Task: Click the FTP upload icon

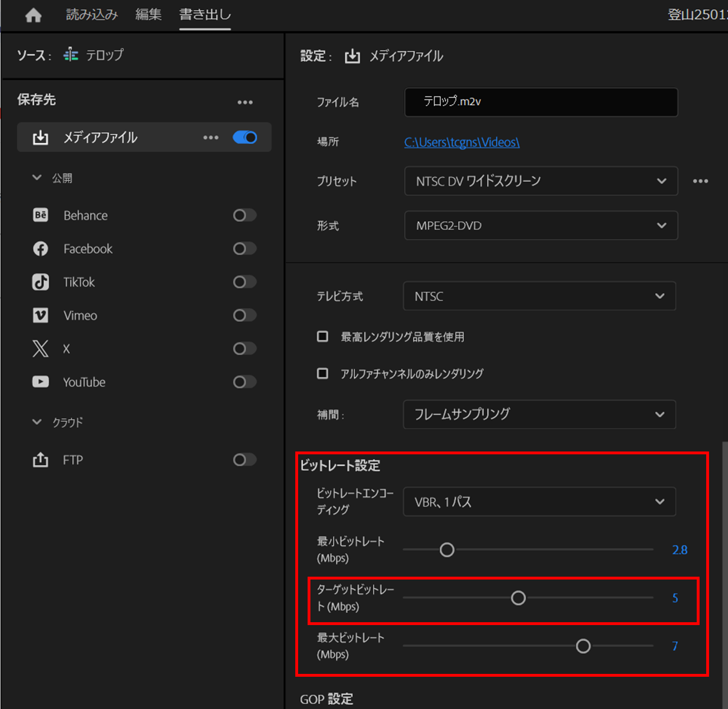Action: tap(41, 459)
